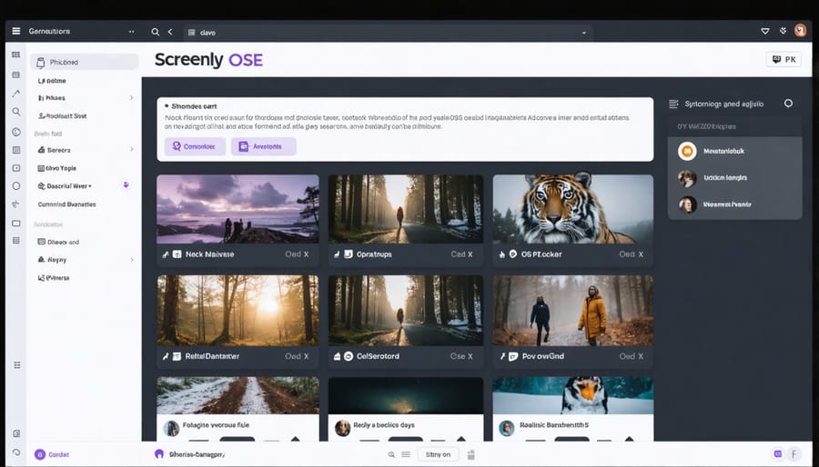Viewport: 819px width, 467px height.
Task: Expand the Alayny sidebar item chevron
Action: pos(132,260)
